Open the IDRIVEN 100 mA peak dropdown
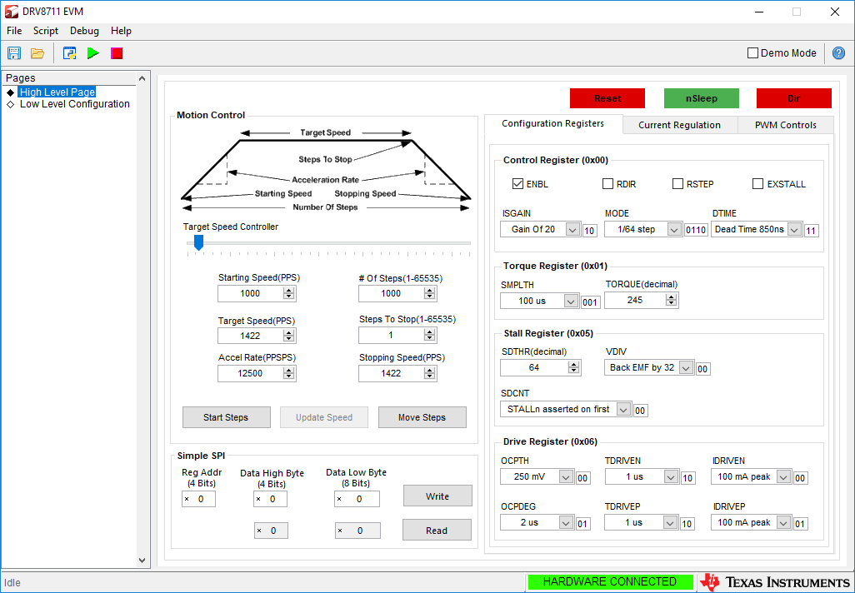 pyautogui.click(x=751, y=477)
